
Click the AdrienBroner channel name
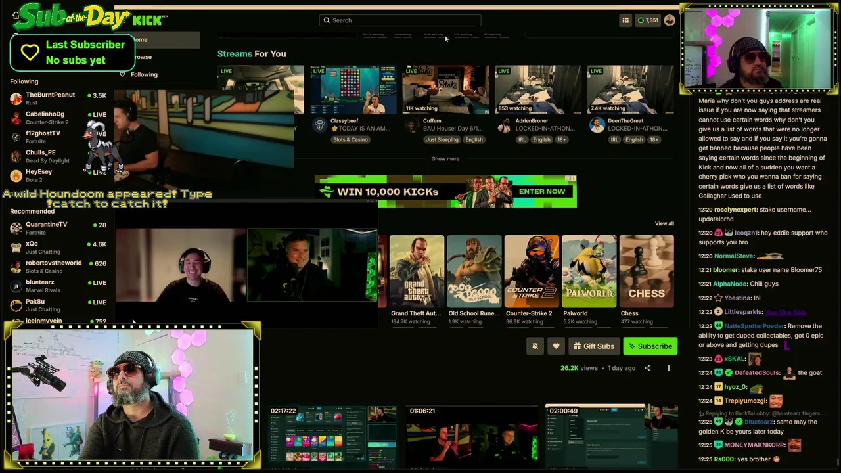point(532,121)
